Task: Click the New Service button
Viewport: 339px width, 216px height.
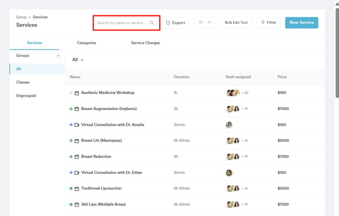Action: 302,23
